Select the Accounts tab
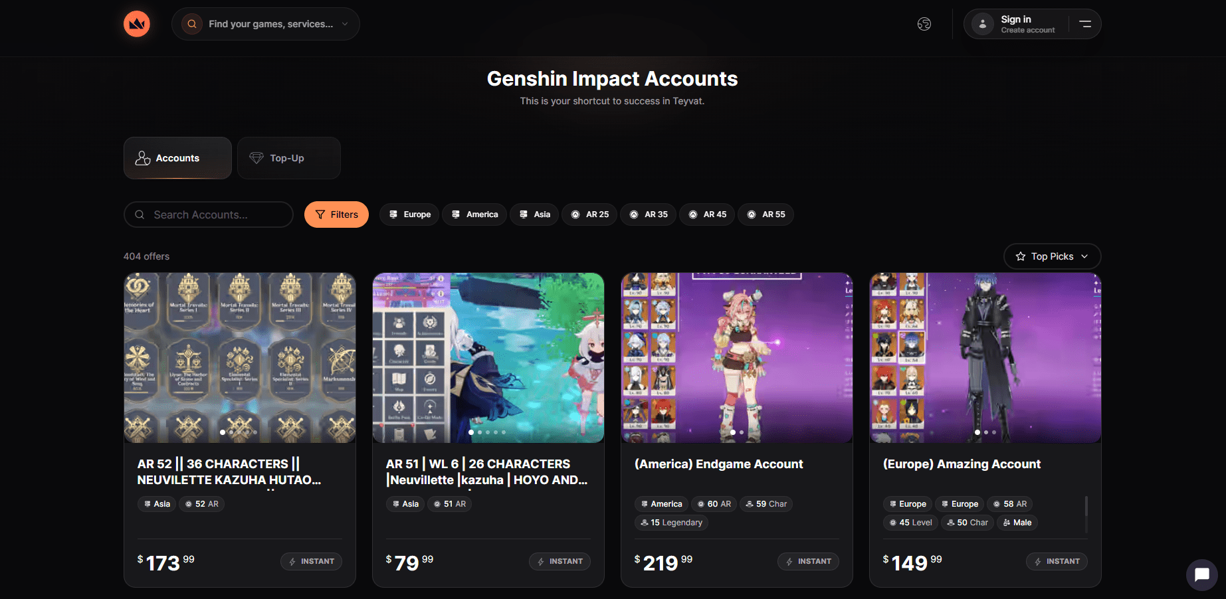1226x599 pixels. coord(177,158)
